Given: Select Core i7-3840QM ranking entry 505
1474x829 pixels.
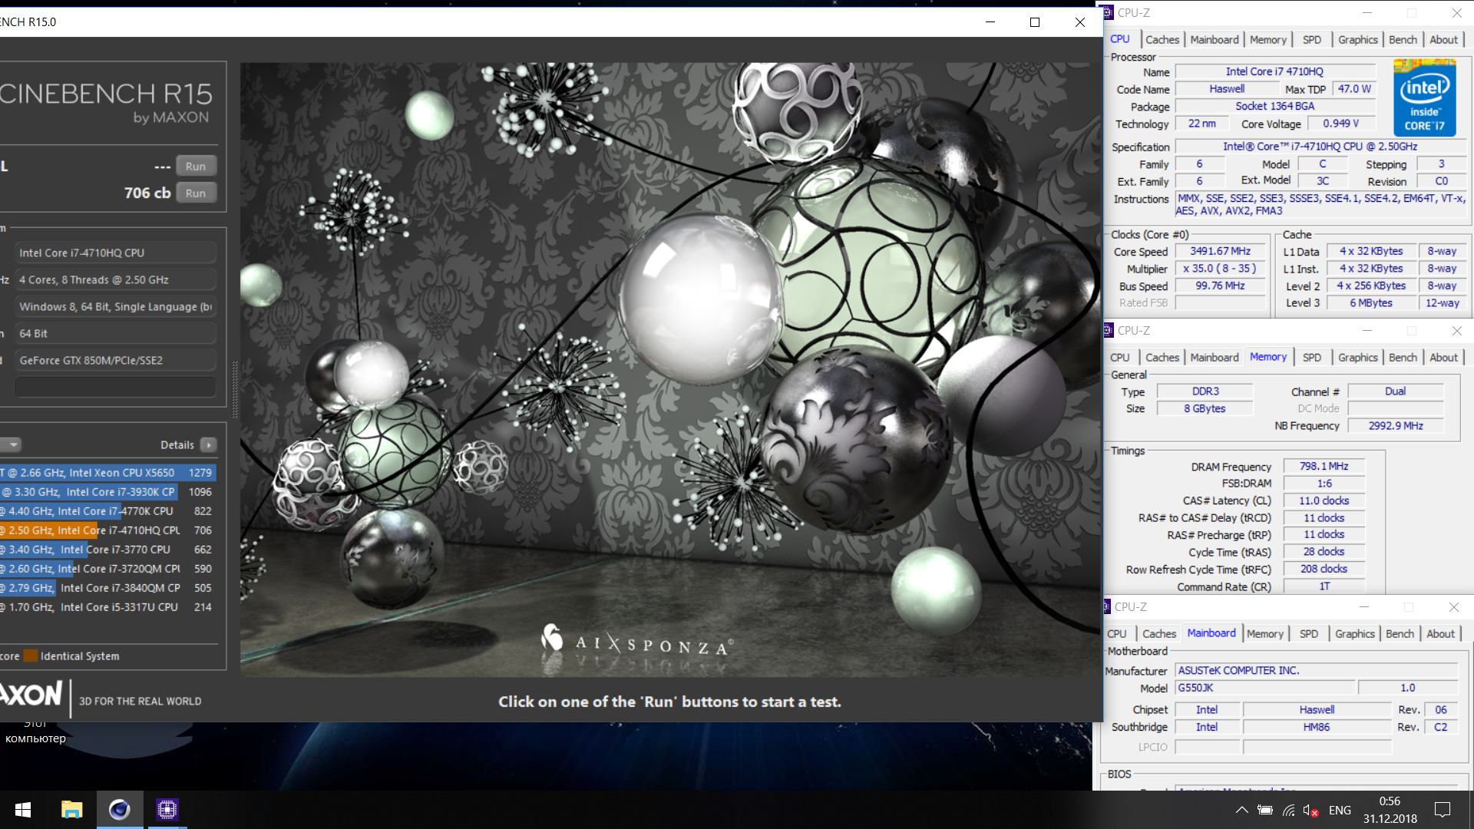Looking at the screenshot, I should click(x=107, y=588).
